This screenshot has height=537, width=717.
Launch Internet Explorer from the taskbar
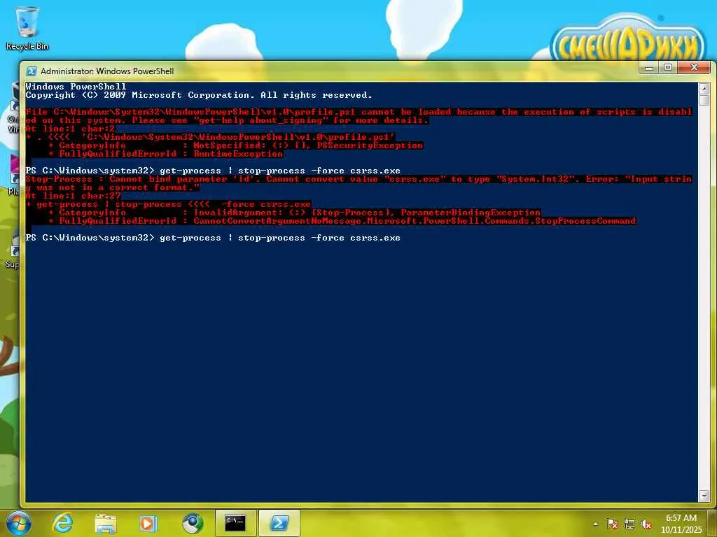point(62,523)
